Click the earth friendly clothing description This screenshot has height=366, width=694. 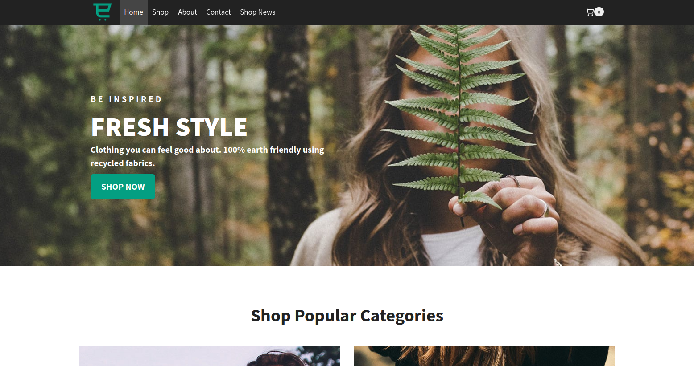click(x=207, y=156)
